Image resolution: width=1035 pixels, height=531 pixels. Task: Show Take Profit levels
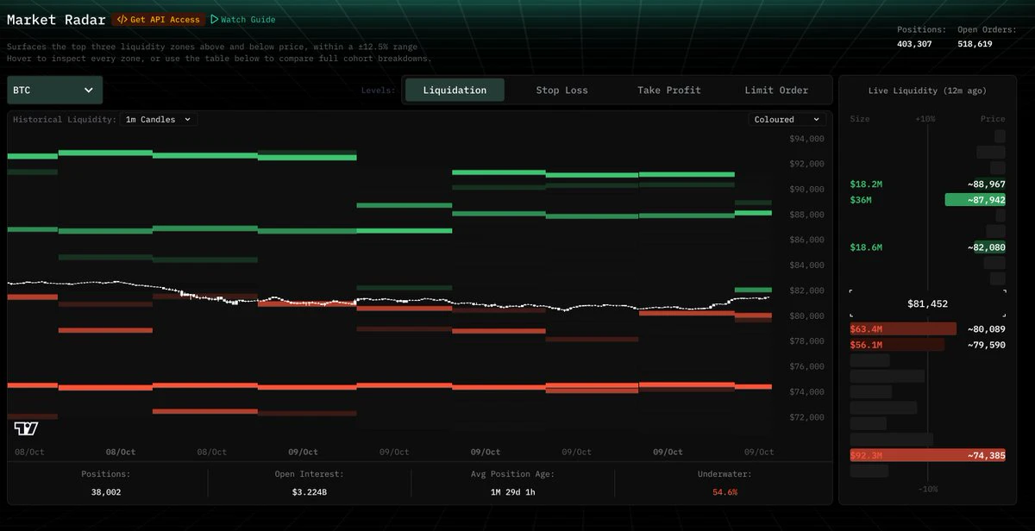(669, 90)
